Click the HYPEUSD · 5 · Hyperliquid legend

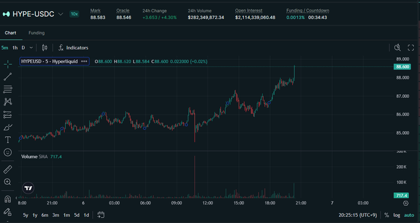point(49,62)
